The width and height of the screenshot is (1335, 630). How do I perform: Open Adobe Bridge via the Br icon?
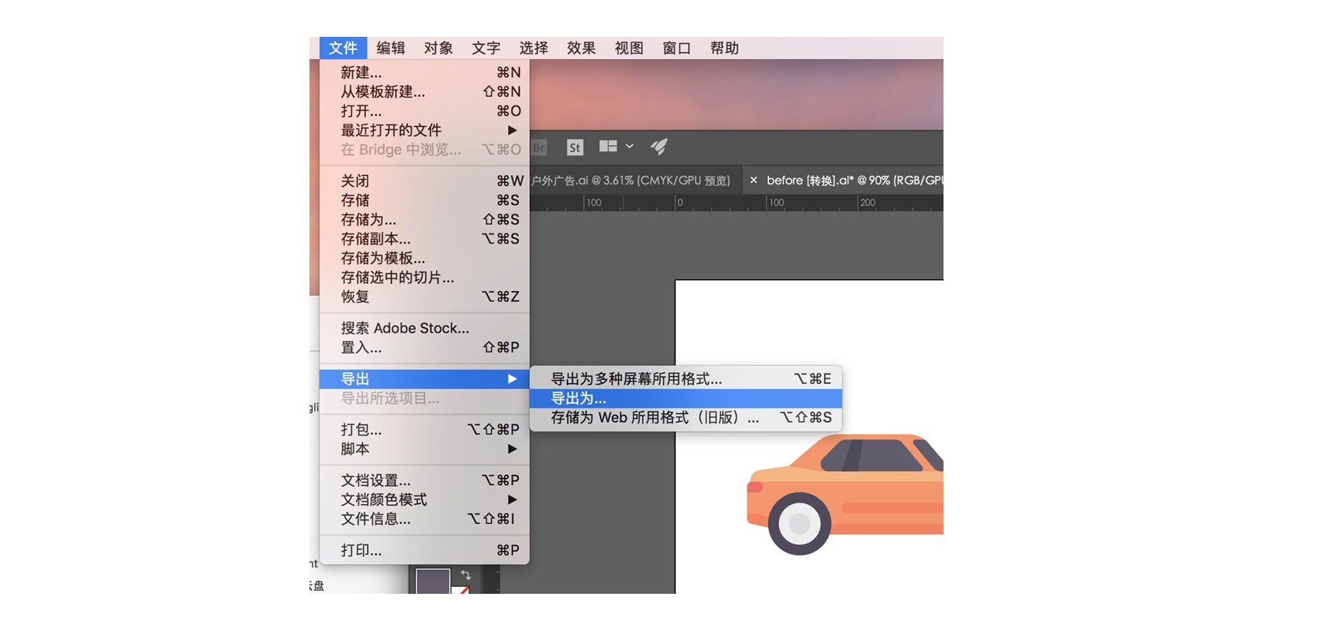click(539, 147)
